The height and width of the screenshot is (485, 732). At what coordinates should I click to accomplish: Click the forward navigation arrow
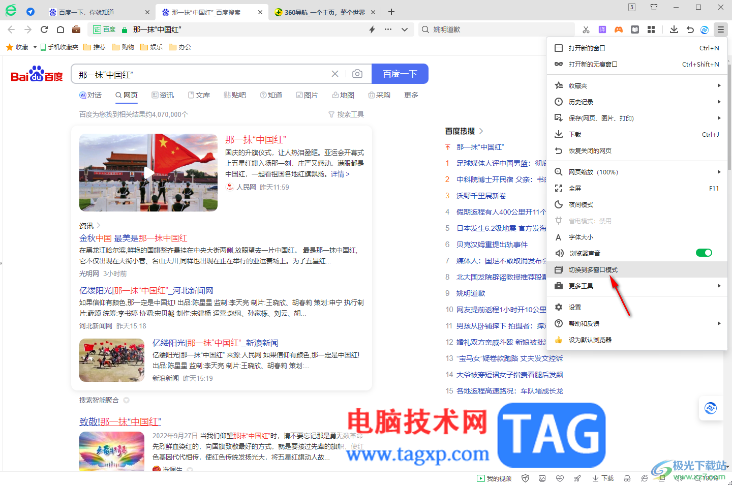(28, 29)
